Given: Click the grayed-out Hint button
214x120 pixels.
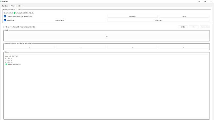Looking at the screenshot, I should [194, 27].
